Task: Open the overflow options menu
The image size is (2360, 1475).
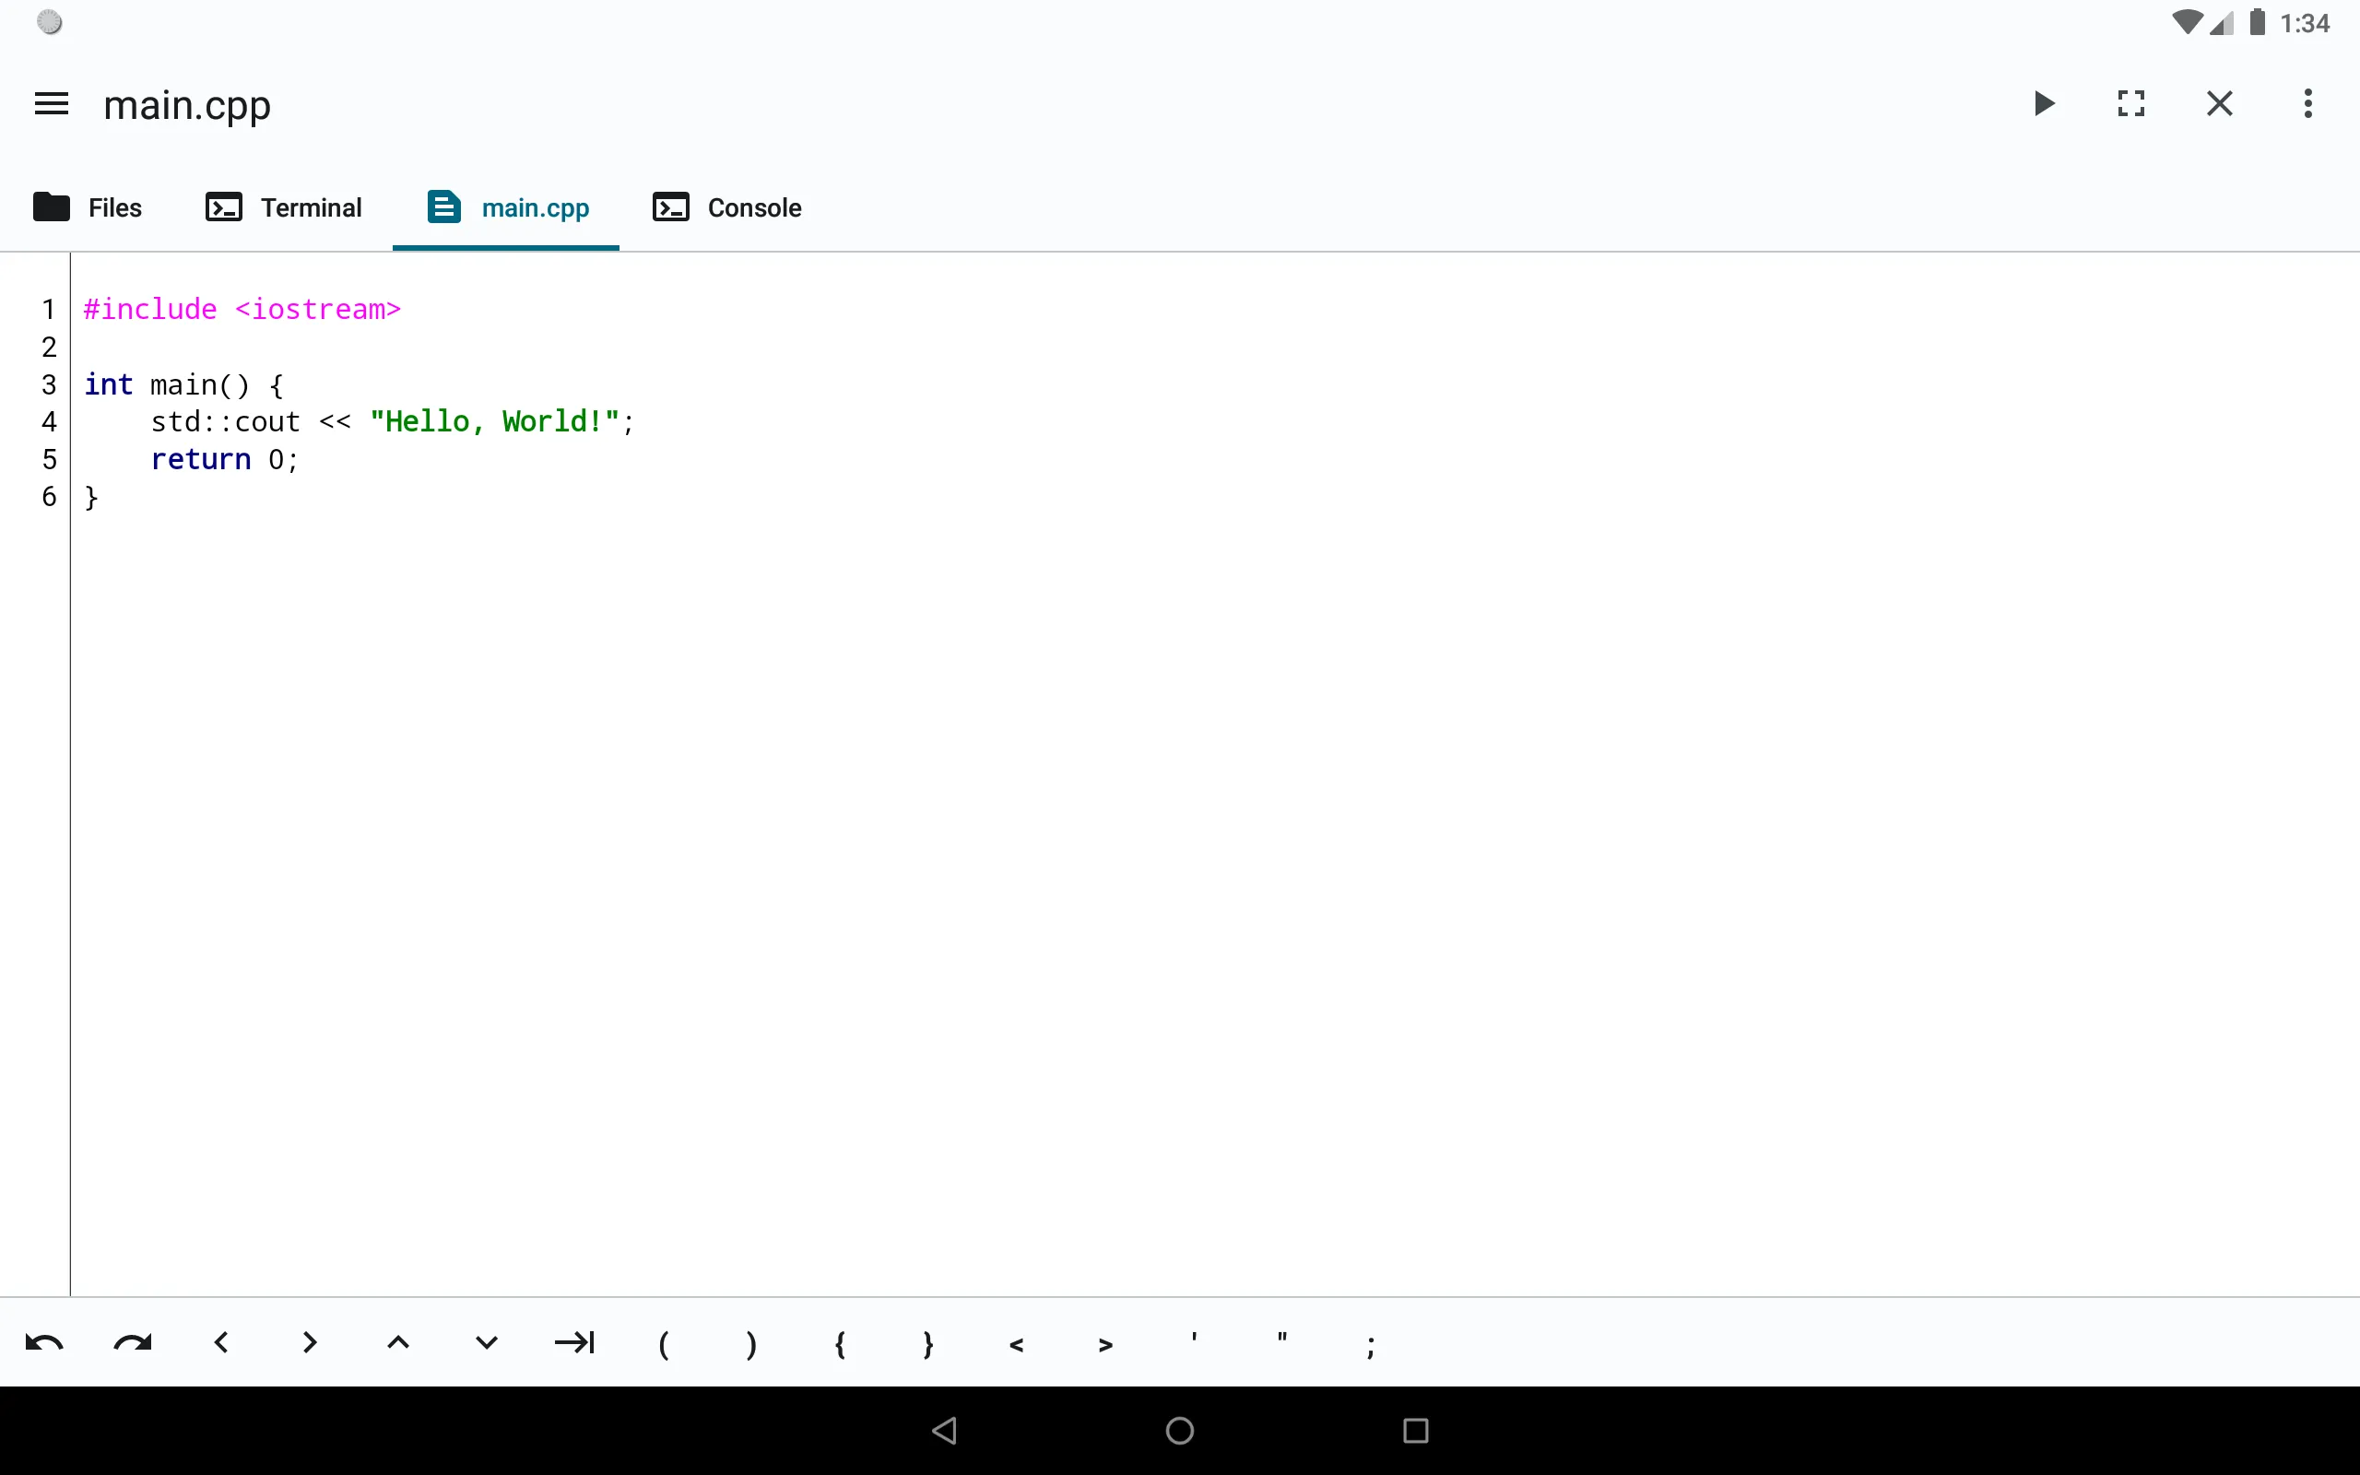Action: click(x=2307, y=103)
